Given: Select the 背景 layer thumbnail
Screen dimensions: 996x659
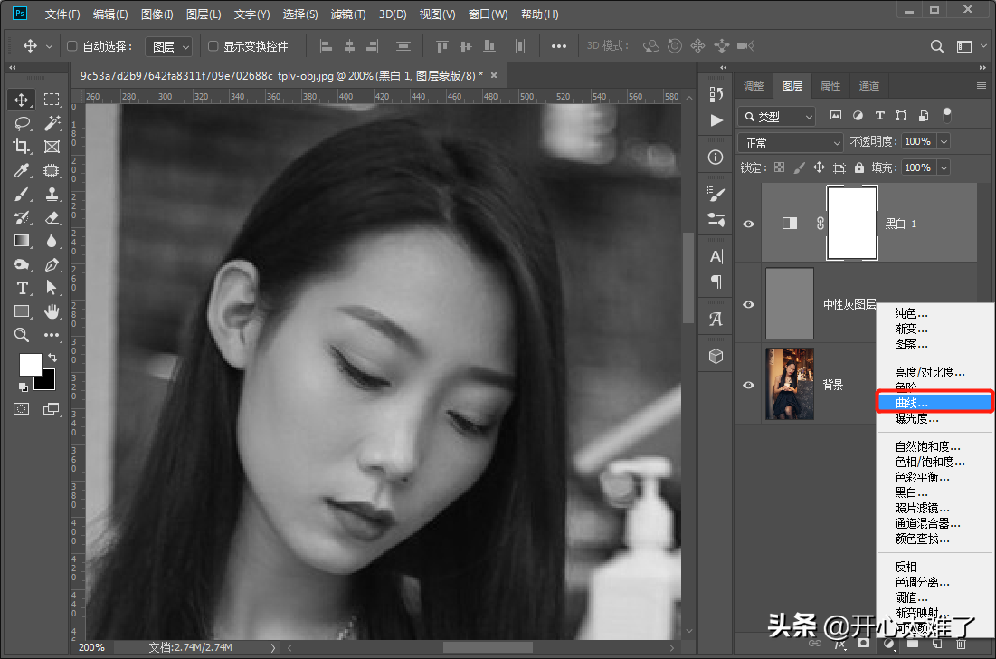Looking at the screenshot, I should (x=790, y=385).
